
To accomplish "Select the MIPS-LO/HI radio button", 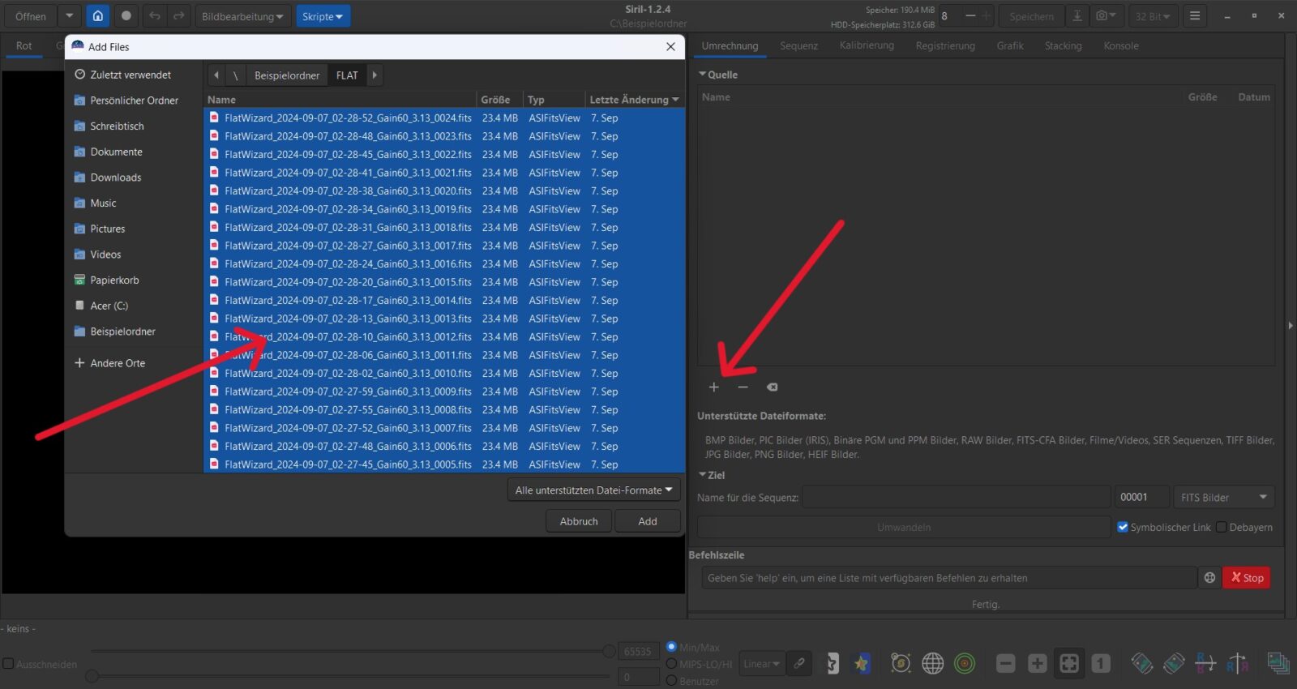I will click(x=671, y=664).
